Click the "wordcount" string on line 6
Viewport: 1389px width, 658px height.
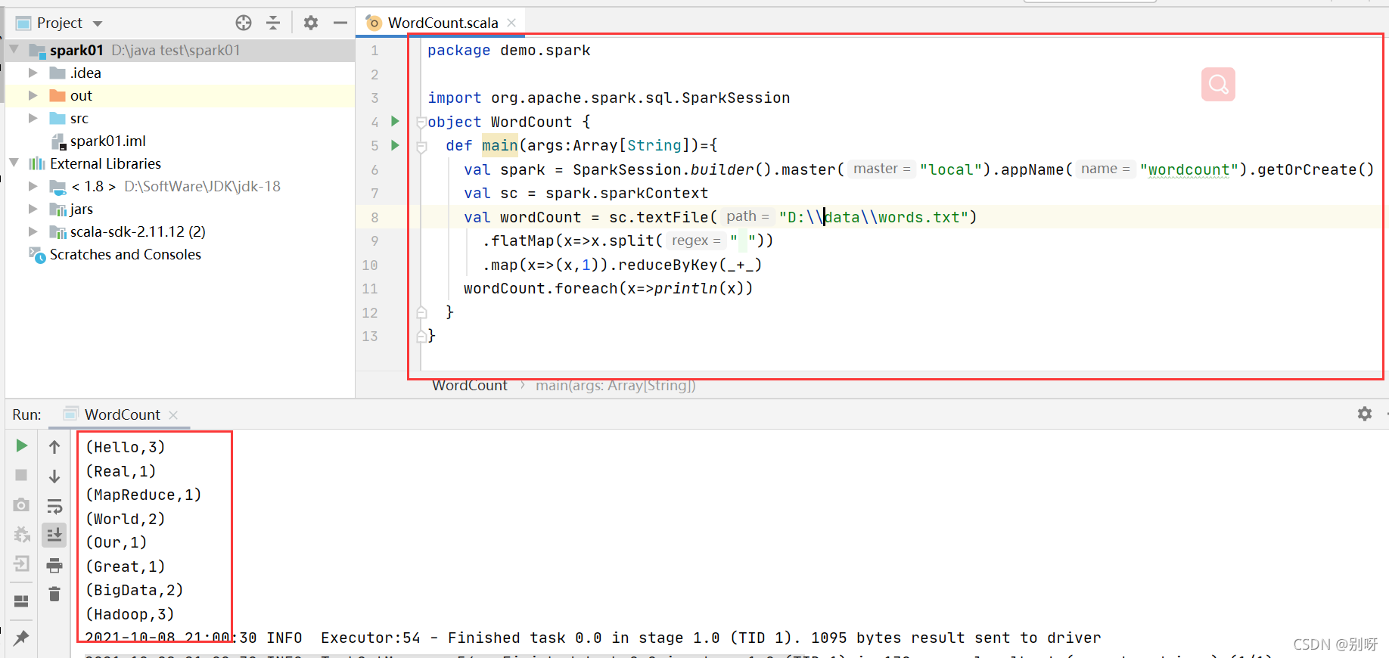[x=1189, y=169]
